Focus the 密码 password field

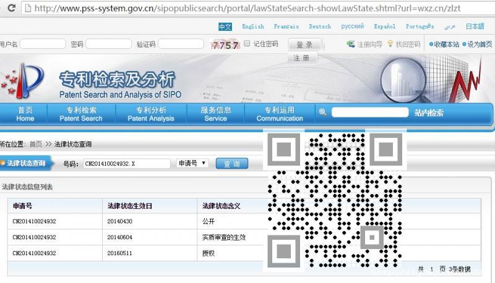tap(109, 44)
